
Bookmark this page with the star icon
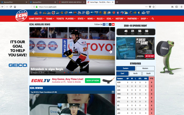pyautogui.click(x=154, y=7)
